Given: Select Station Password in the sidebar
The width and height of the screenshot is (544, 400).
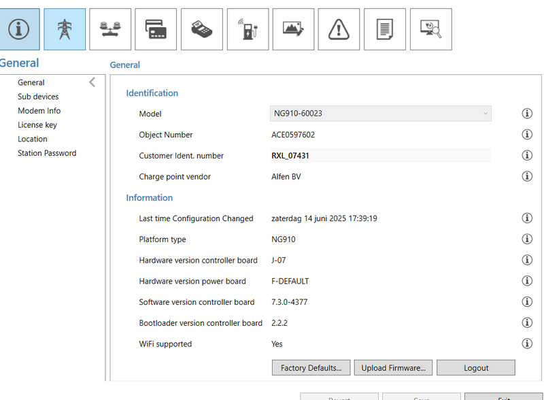Looking at the screenshot, I should coord(47,153).
